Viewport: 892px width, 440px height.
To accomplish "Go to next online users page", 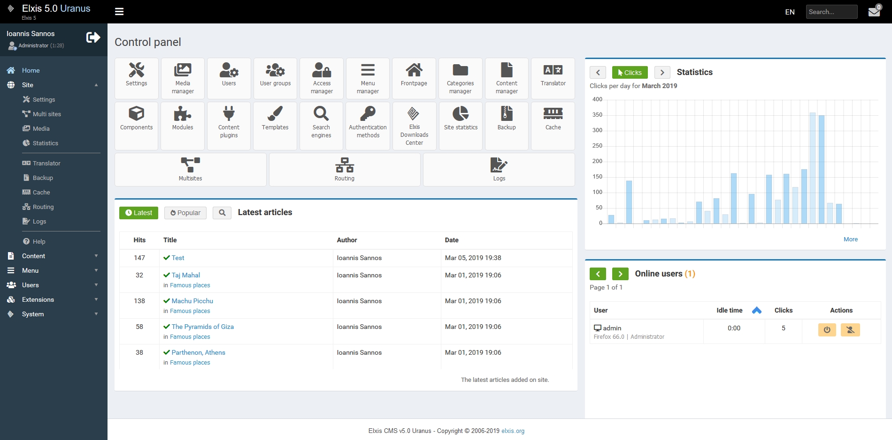I will pos(620,274).
